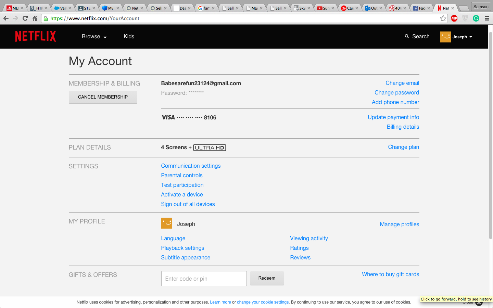This screenshot has width=493, height=308.
Task: Click the Netflix logo
Action: point(35,36)
